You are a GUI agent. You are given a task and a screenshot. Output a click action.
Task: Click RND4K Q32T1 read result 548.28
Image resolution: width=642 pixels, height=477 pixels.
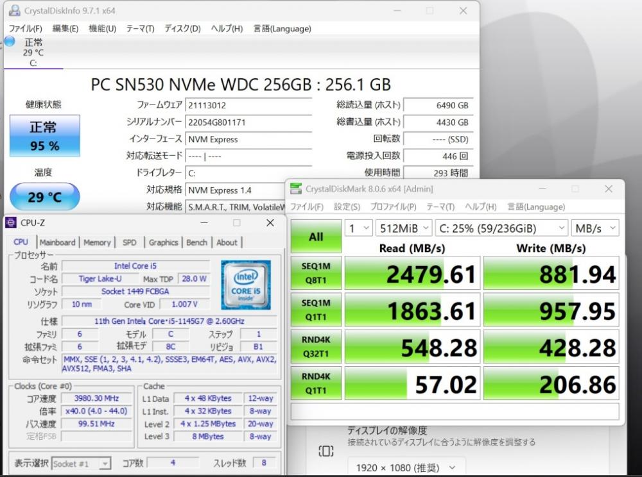coord(412,347)
